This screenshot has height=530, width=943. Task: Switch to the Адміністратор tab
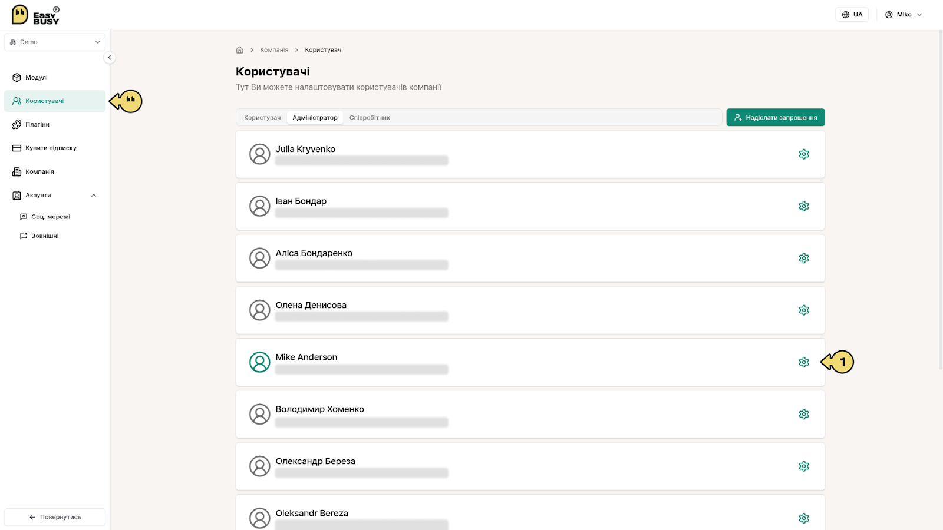tap(315, 118)
